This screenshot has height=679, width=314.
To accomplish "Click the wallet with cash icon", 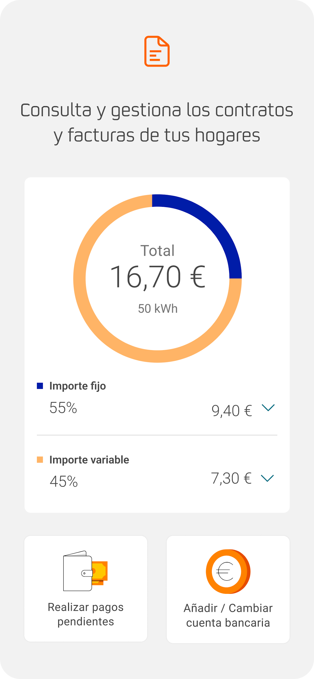I will tap(85, 571).
